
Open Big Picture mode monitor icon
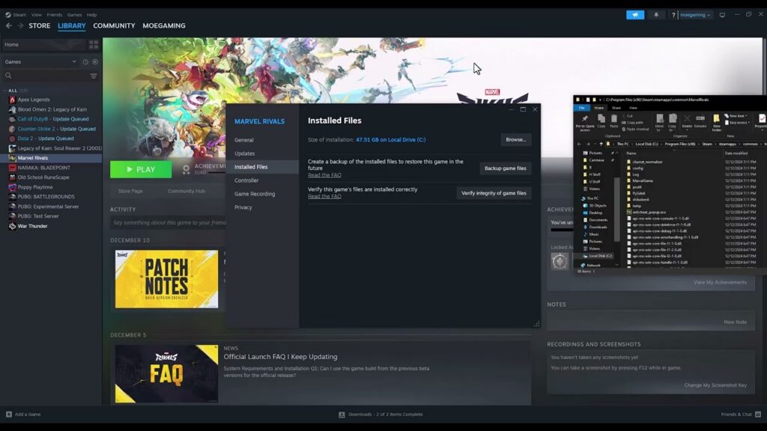tap(722, 15)
